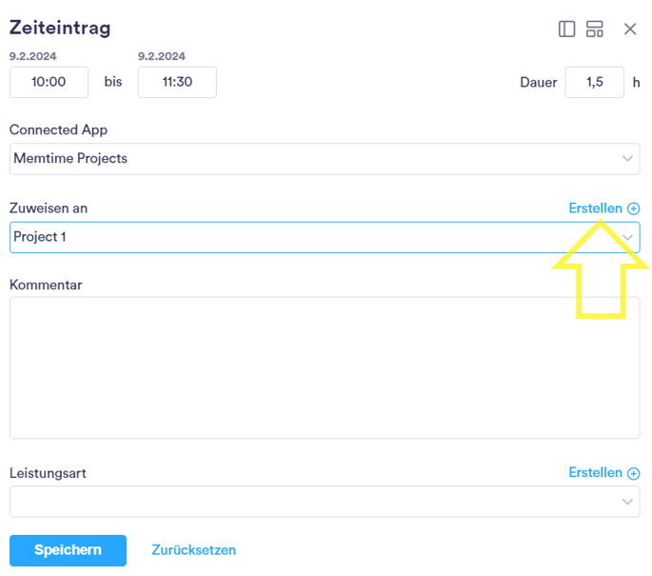
Task: Expand the Leistungsart dropdown chevron
Action: [x=627, y=502]
